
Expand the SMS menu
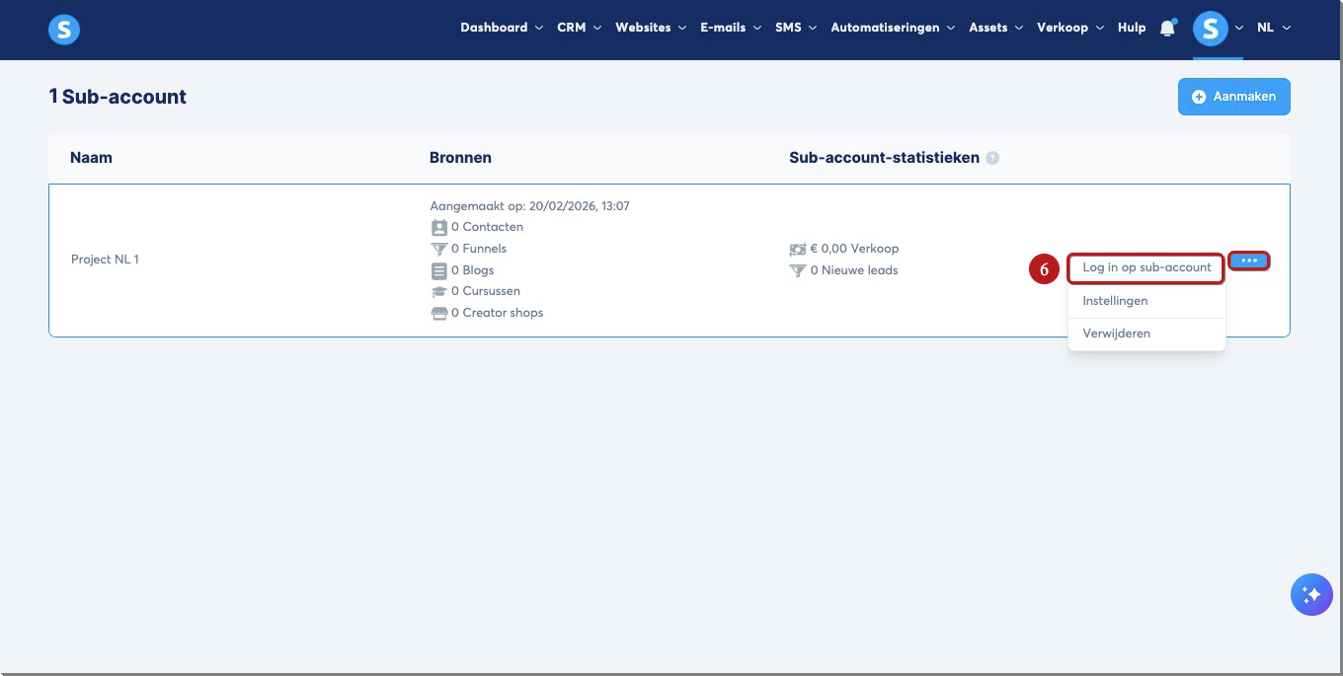click(x=796, y=28)
